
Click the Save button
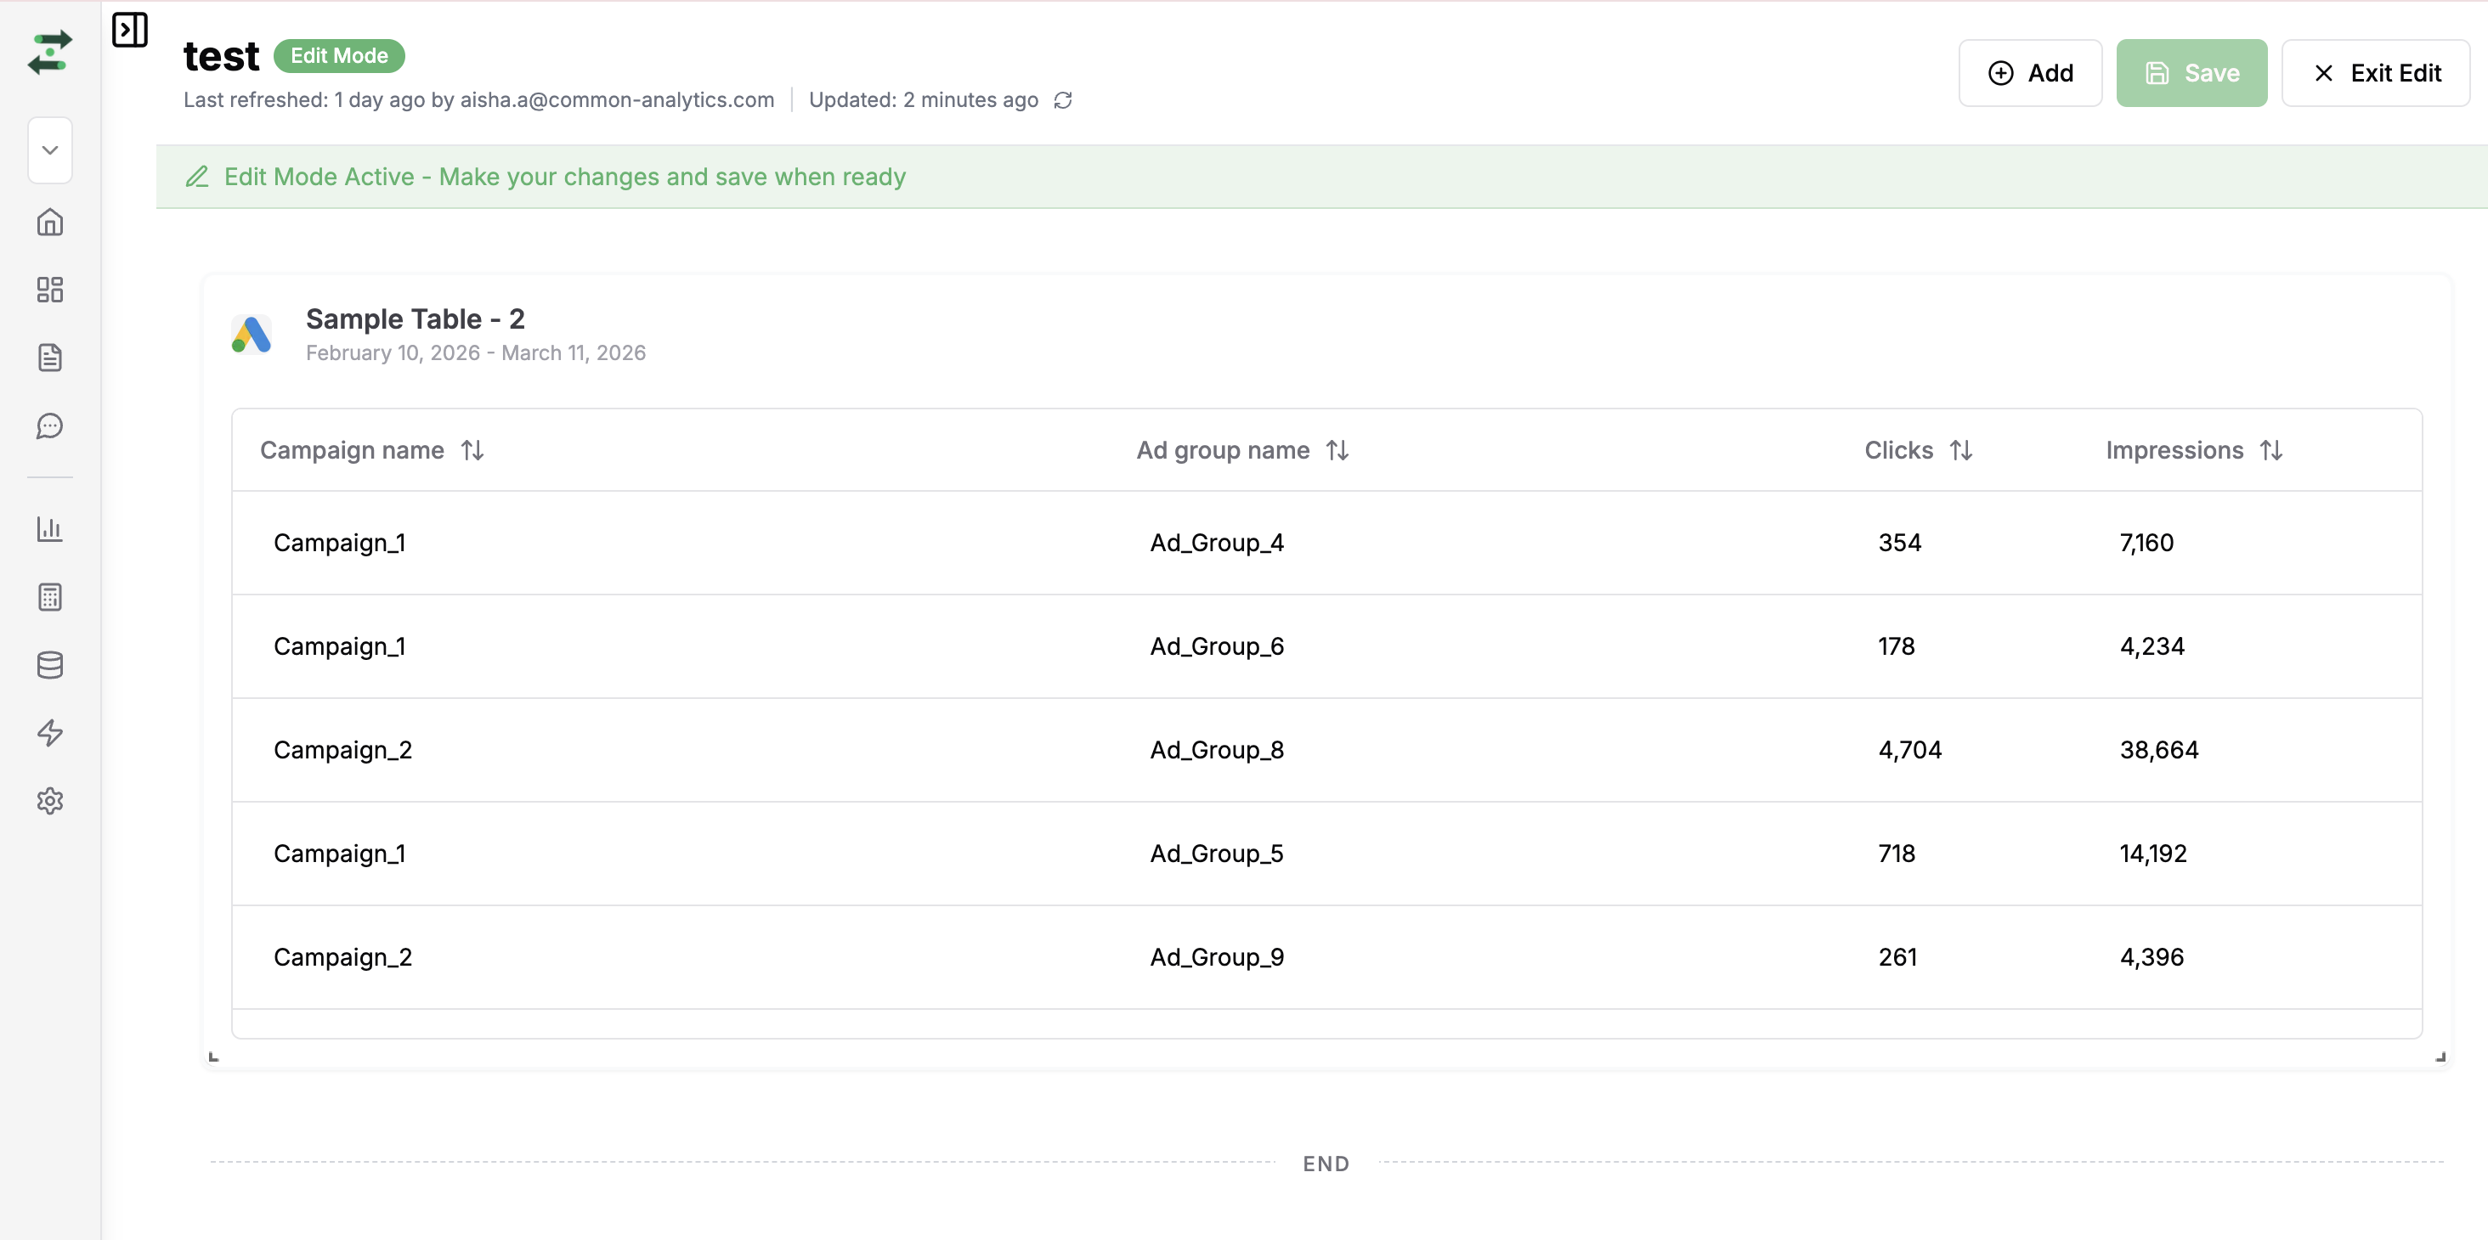click(x=2191, y=73)
